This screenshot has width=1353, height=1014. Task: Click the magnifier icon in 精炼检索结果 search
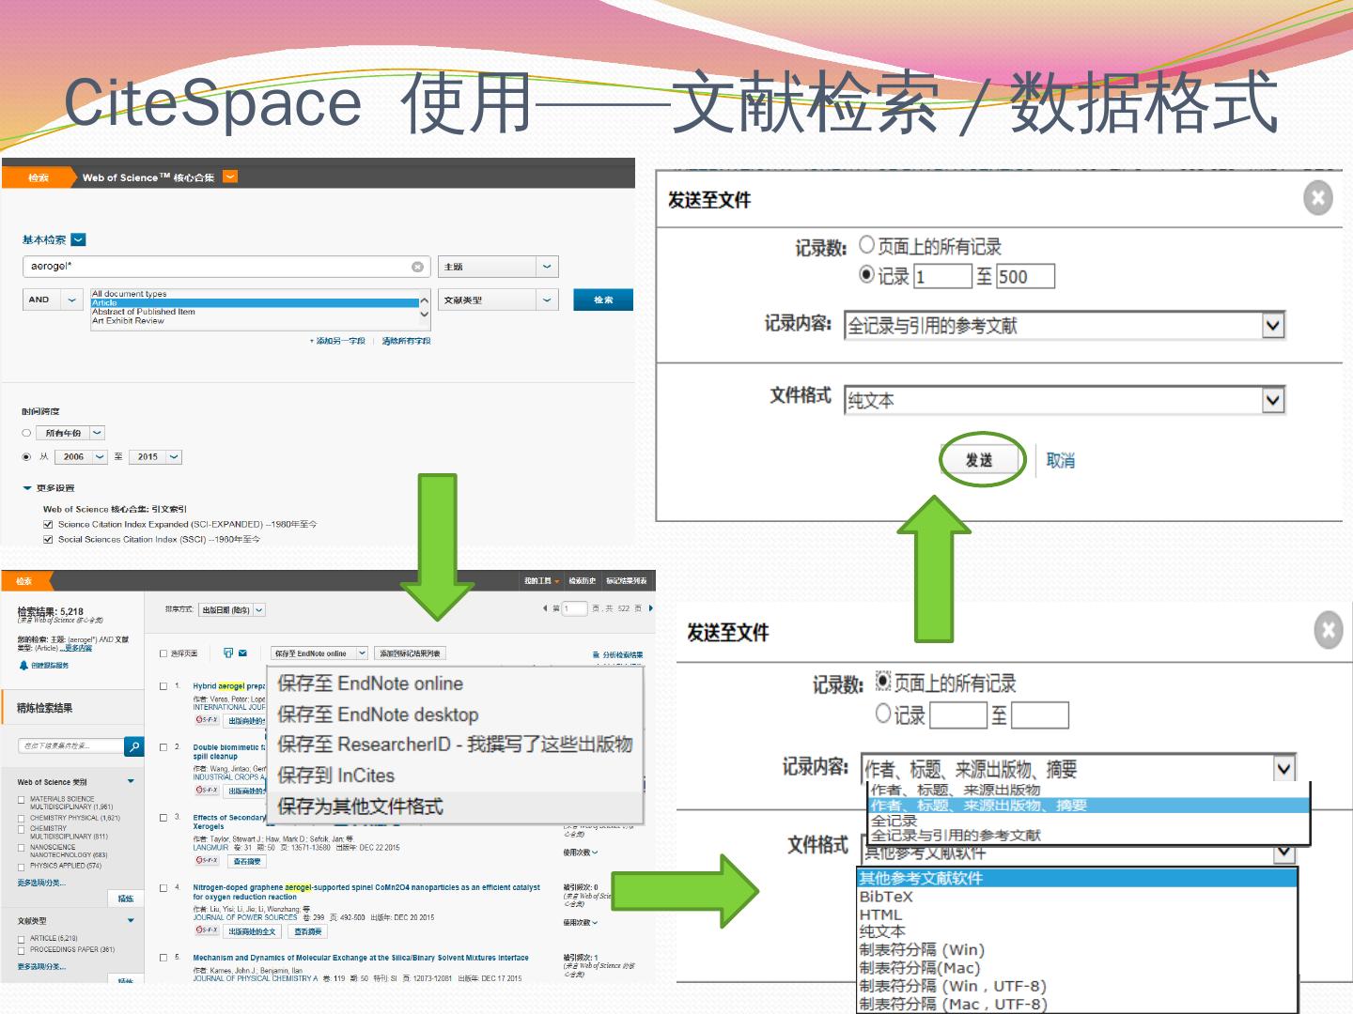134,746
